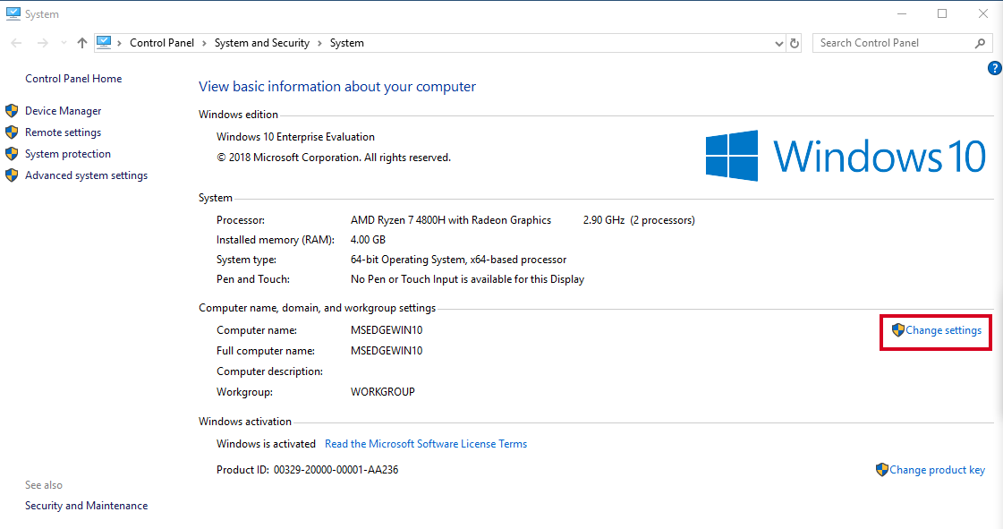Click the shield icon beside Change product key
This screenshot has height=529, width=1003.
point(880,469)
